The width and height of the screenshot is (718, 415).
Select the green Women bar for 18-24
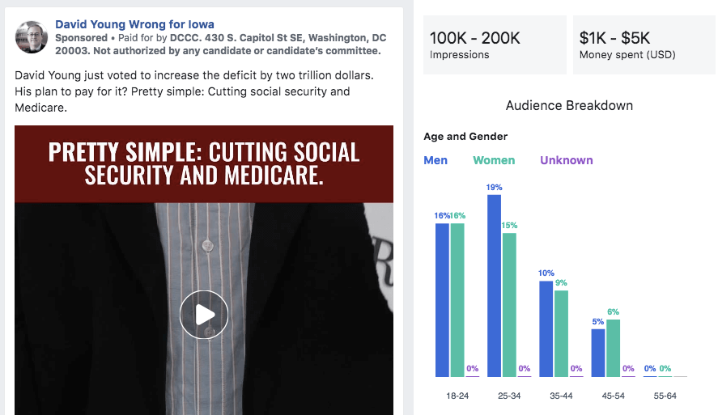(x=457, y=299)
